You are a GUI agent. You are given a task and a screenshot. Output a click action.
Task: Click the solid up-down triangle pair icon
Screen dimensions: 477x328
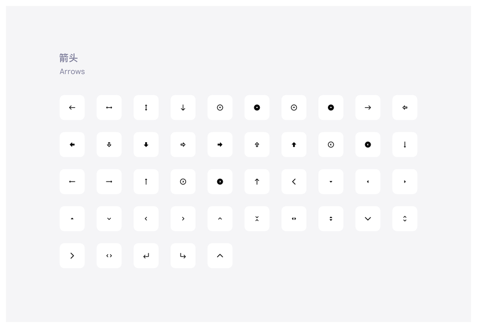tap(331, 219)
